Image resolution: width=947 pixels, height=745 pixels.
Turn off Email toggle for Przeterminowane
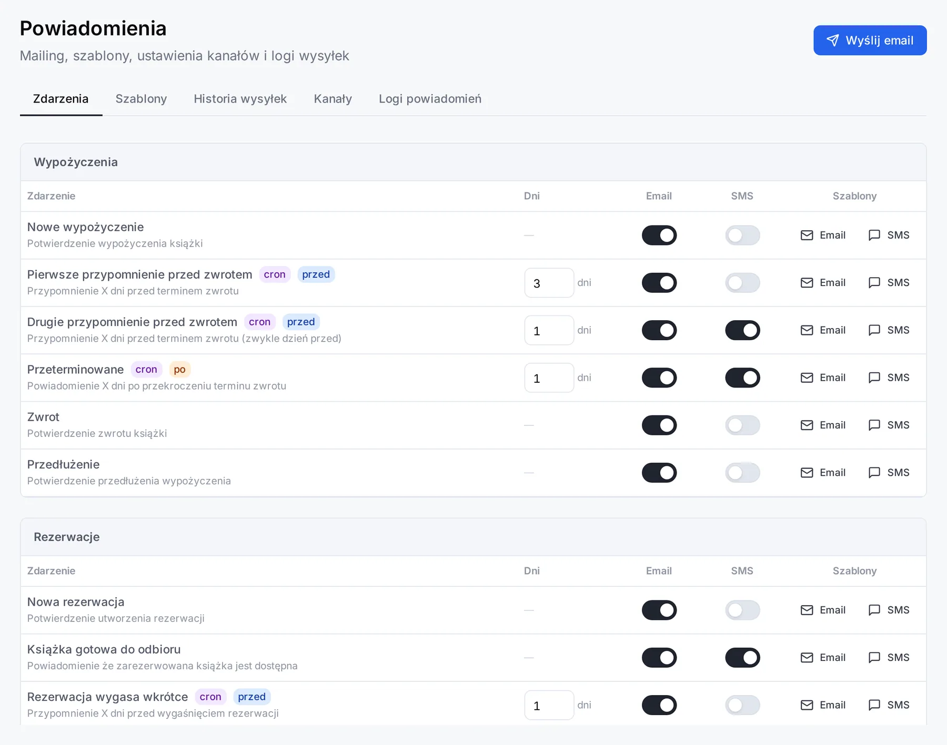point(659,377)
